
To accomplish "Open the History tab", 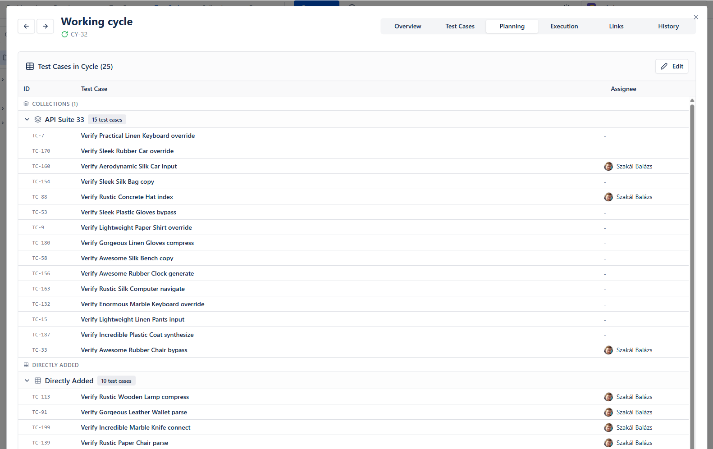I will click(x=668, y=26).
